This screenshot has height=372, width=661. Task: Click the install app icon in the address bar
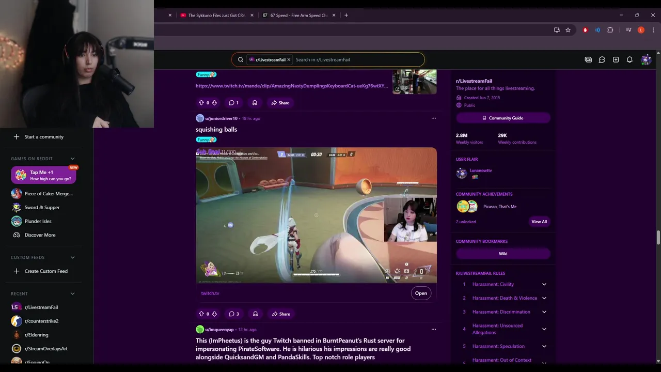point(557,30)
